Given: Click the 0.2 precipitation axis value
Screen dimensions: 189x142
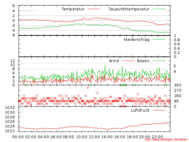Looking at the screenshot, I should pyautogui.click(x=177, y=53).
